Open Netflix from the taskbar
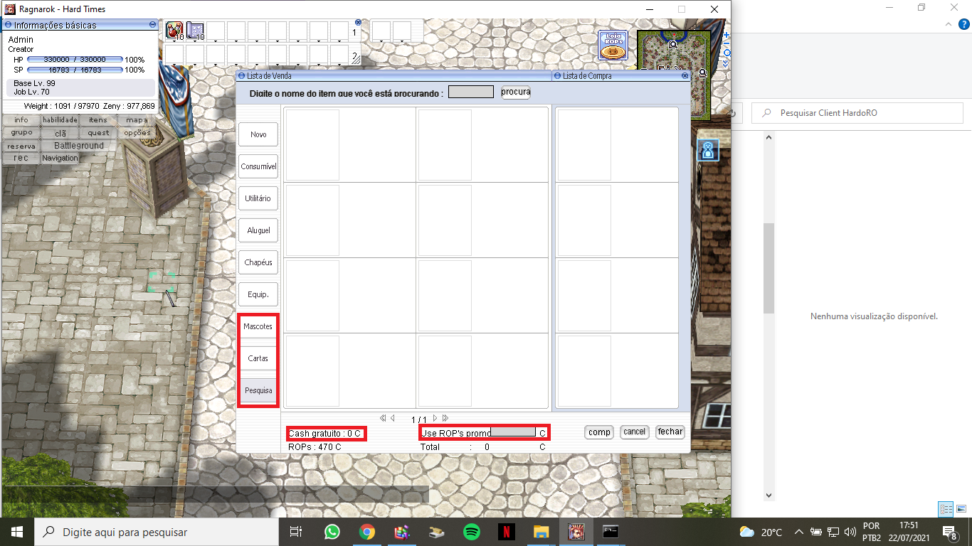The image size is (972, 546). 506,532
